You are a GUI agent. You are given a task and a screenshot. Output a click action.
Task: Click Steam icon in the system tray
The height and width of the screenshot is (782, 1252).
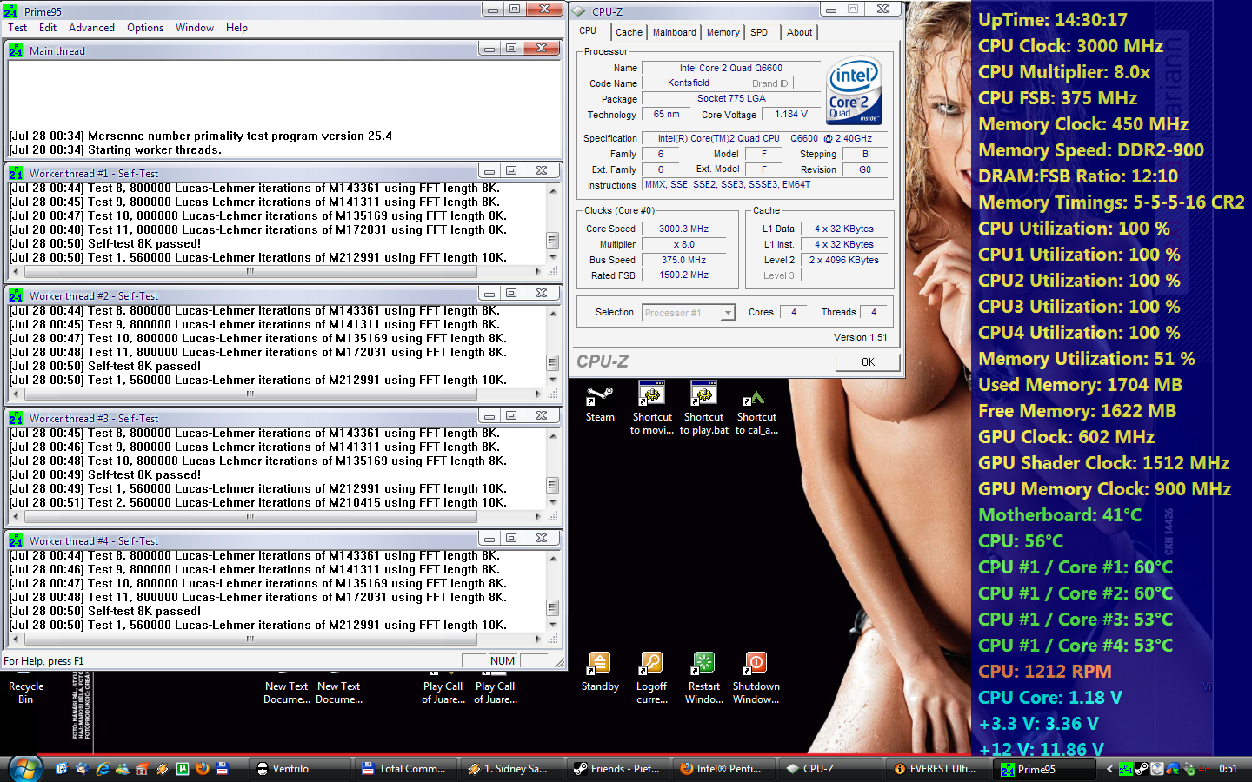[1142, 769]
